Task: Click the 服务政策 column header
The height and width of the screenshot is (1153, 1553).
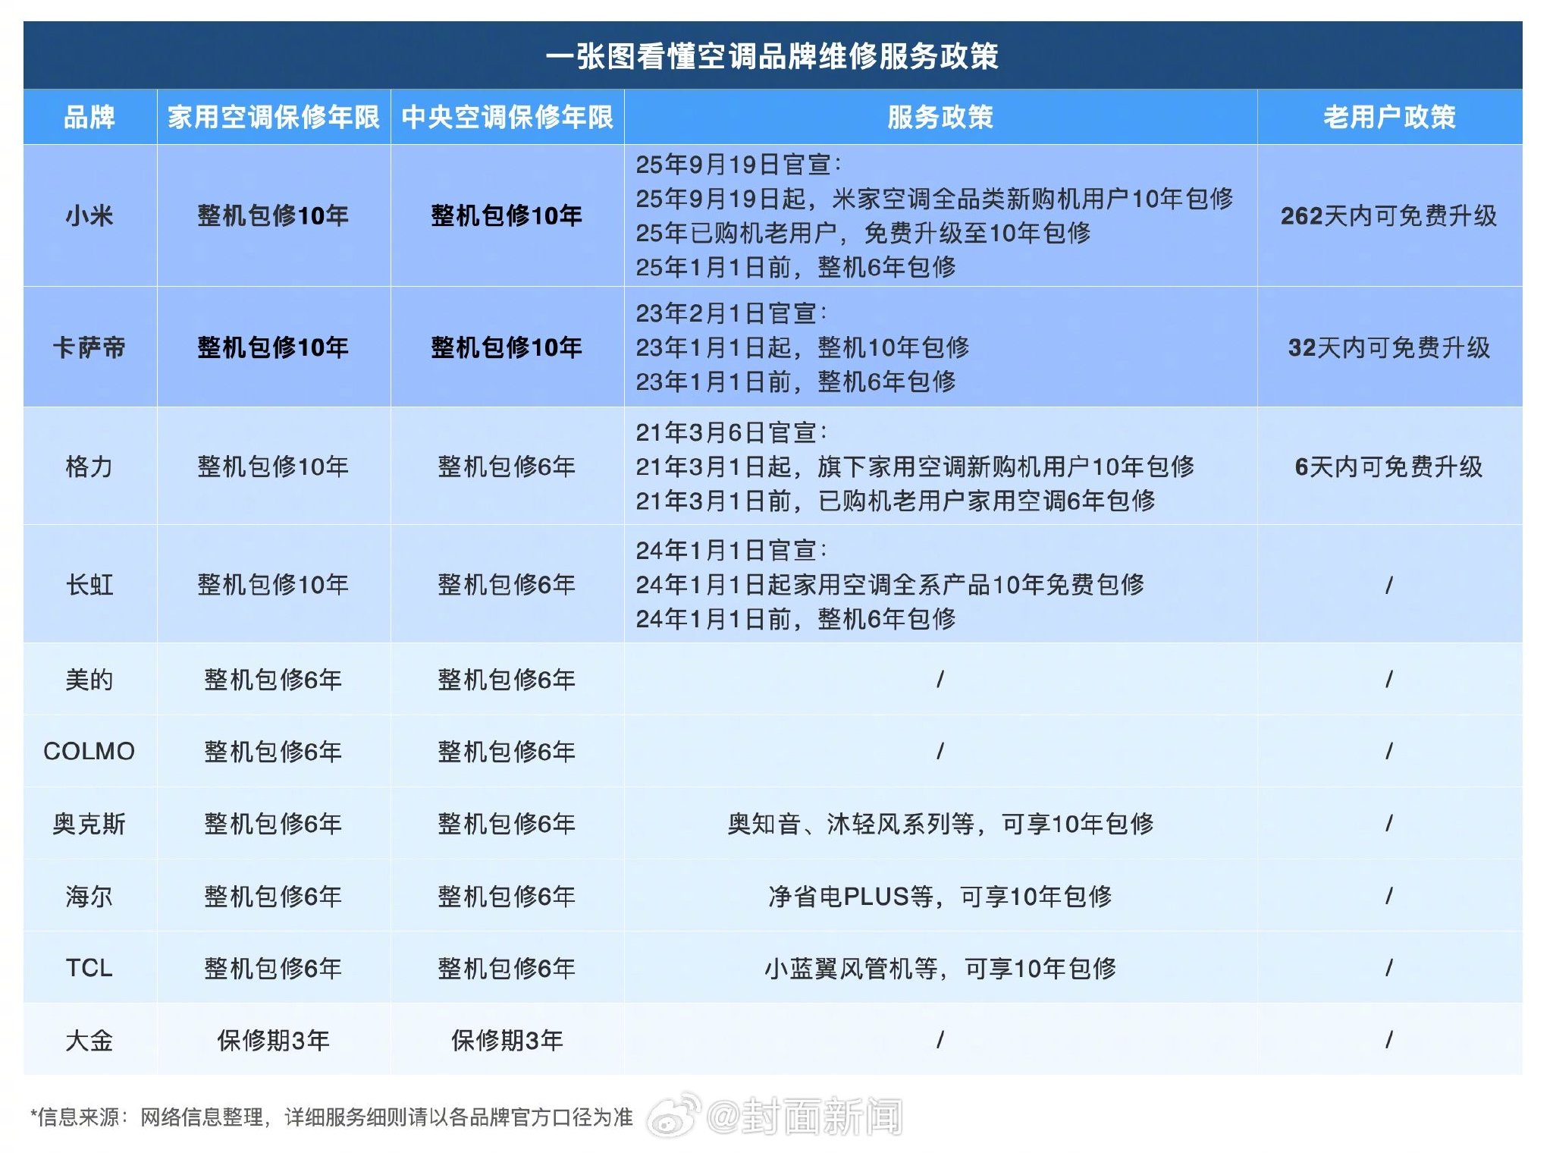Action: coord(940,117)
